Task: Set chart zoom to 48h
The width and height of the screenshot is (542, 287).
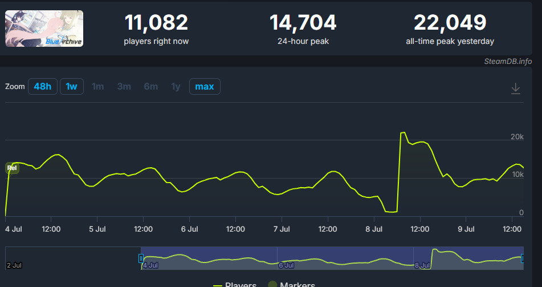Action: (x=43, y=87)
